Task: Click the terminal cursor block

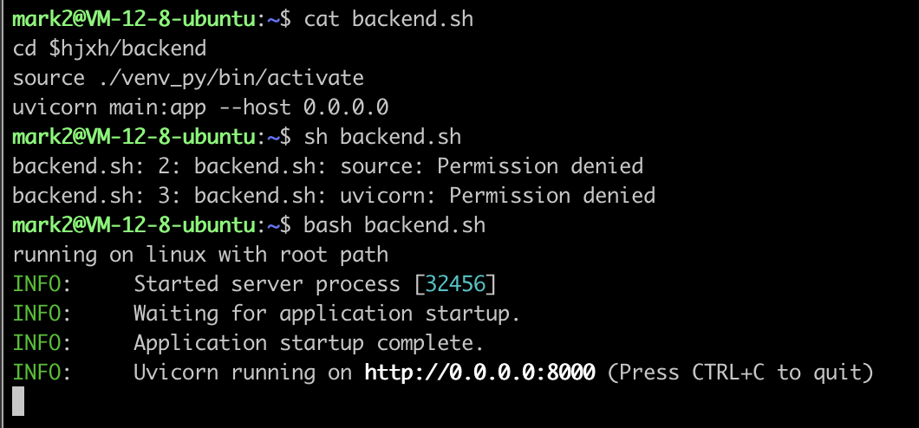Action: point(18,401)
